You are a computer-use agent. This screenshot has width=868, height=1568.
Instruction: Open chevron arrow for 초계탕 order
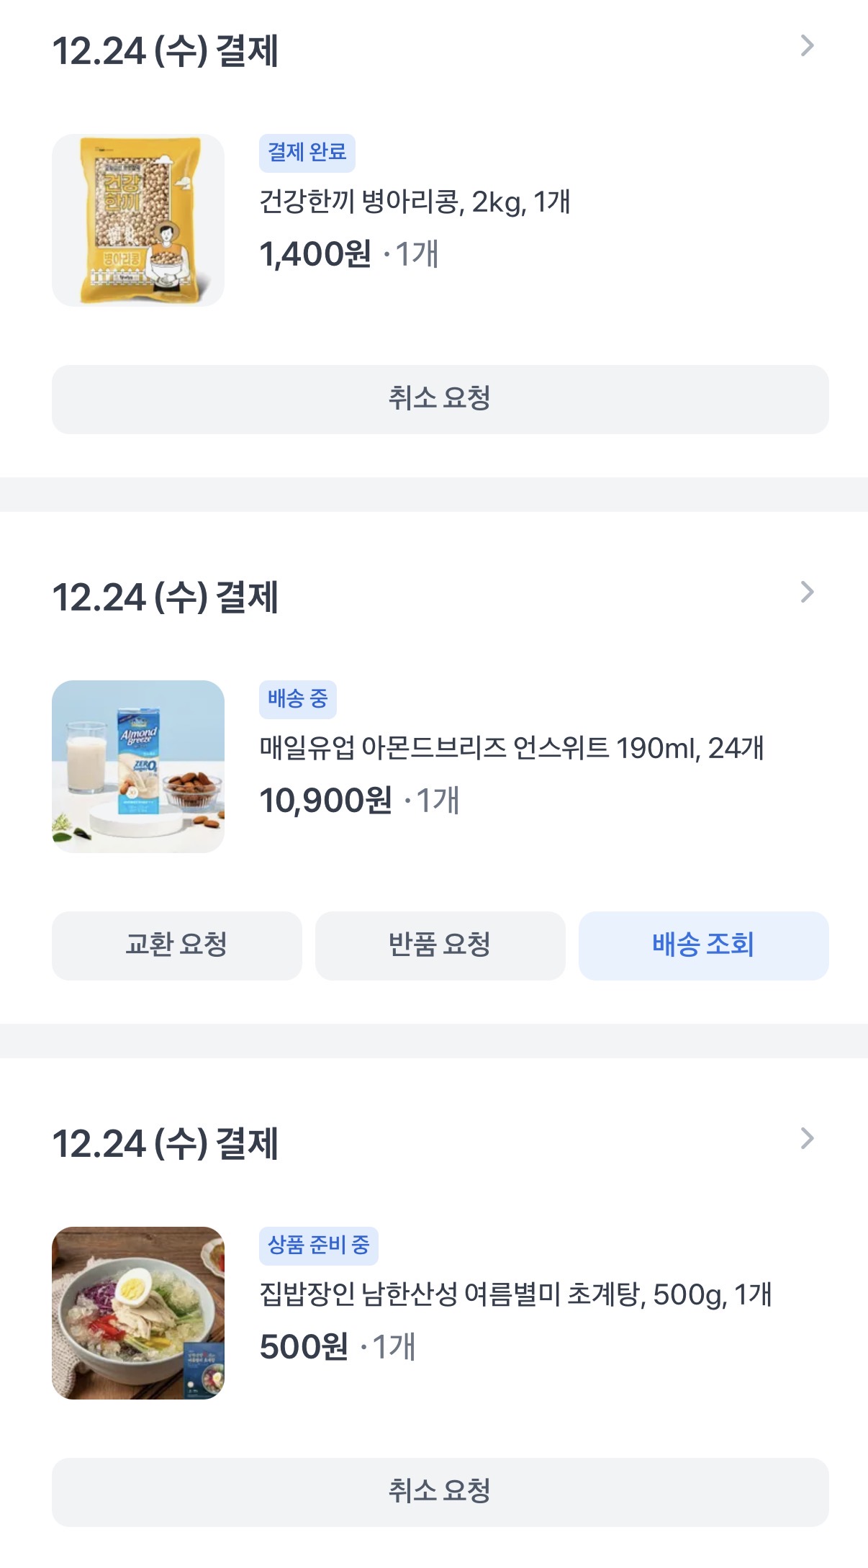(x=807, y=1139)
